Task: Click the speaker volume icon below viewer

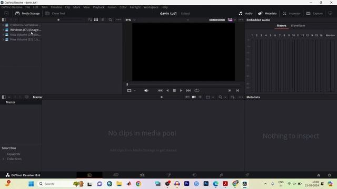Action: pos(146,90)
